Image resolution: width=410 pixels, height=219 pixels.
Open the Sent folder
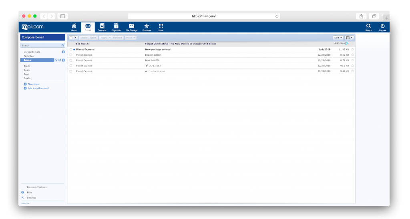(26, 74)
